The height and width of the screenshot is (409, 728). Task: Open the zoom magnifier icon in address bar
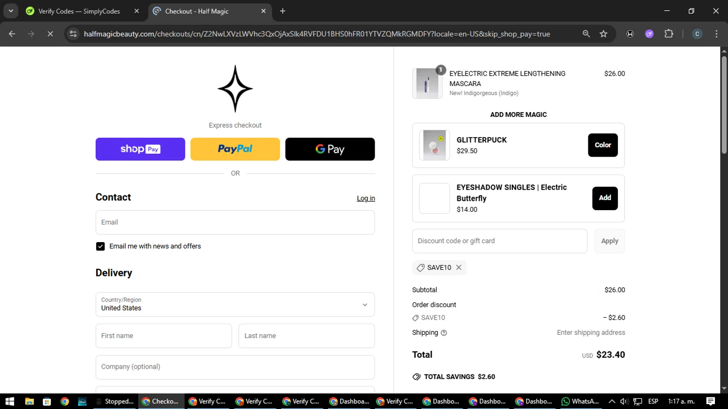coord(586,34)
